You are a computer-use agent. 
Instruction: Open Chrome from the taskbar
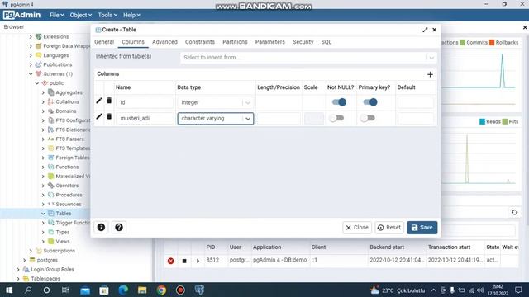[x=161, y=290]
